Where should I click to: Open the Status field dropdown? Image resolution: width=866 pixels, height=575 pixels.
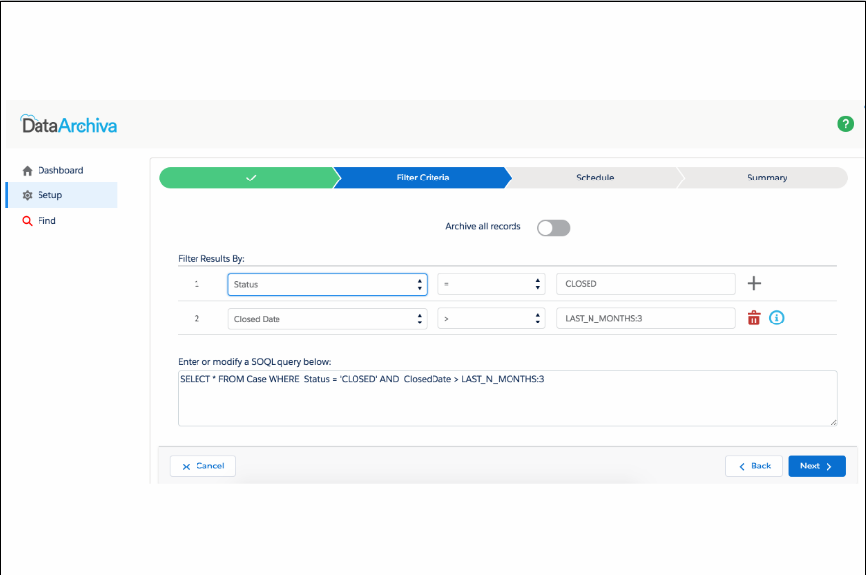[327, 285]
